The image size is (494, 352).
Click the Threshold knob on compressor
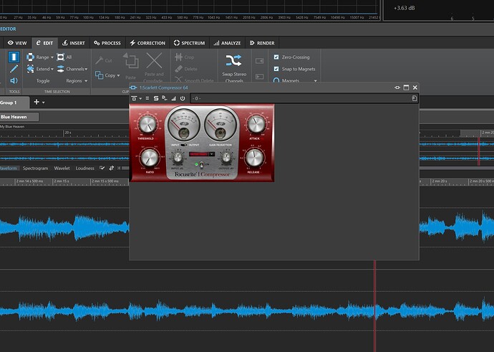click(x=149, y=124)
